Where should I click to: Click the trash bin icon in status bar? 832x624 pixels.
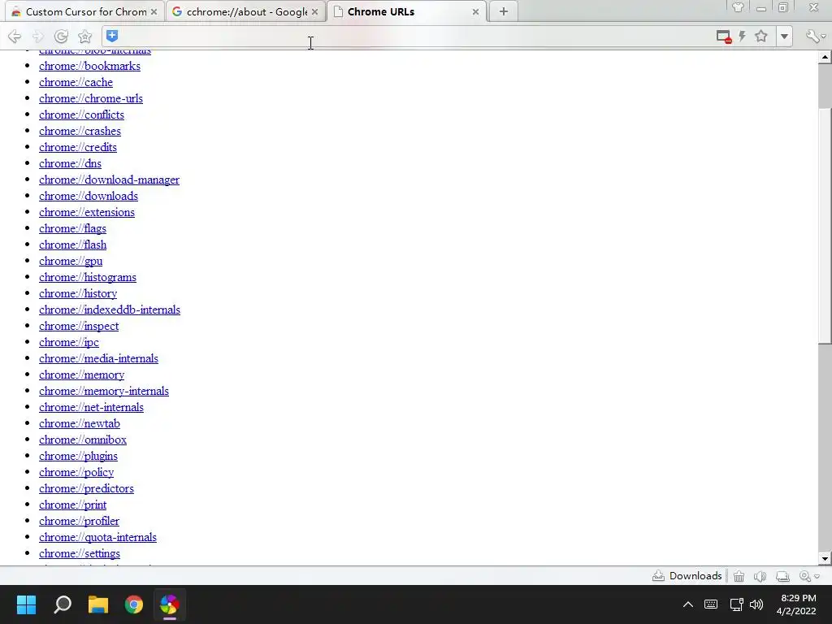739,576
